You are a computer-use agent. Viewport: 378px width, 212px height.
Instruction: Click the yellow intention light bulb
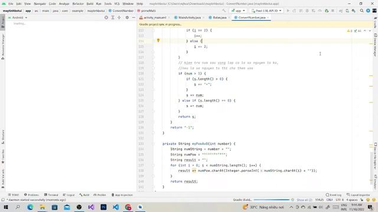[158, 41]
